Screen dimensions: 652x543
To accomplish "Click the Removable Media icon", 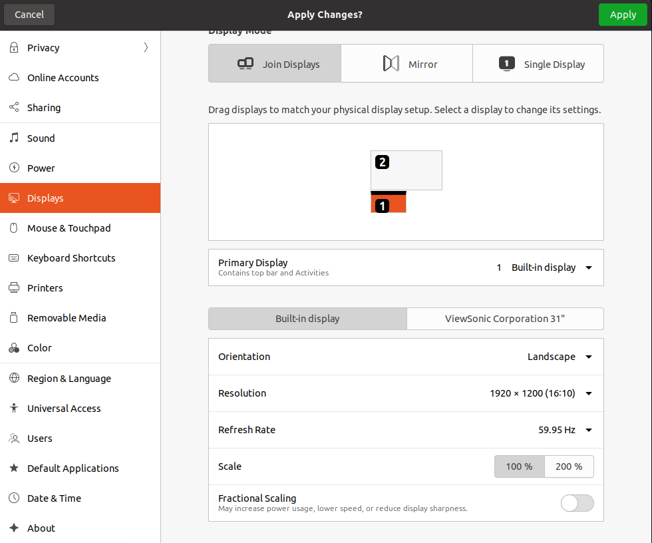I will pyautogui.click(x=14, y=317).
